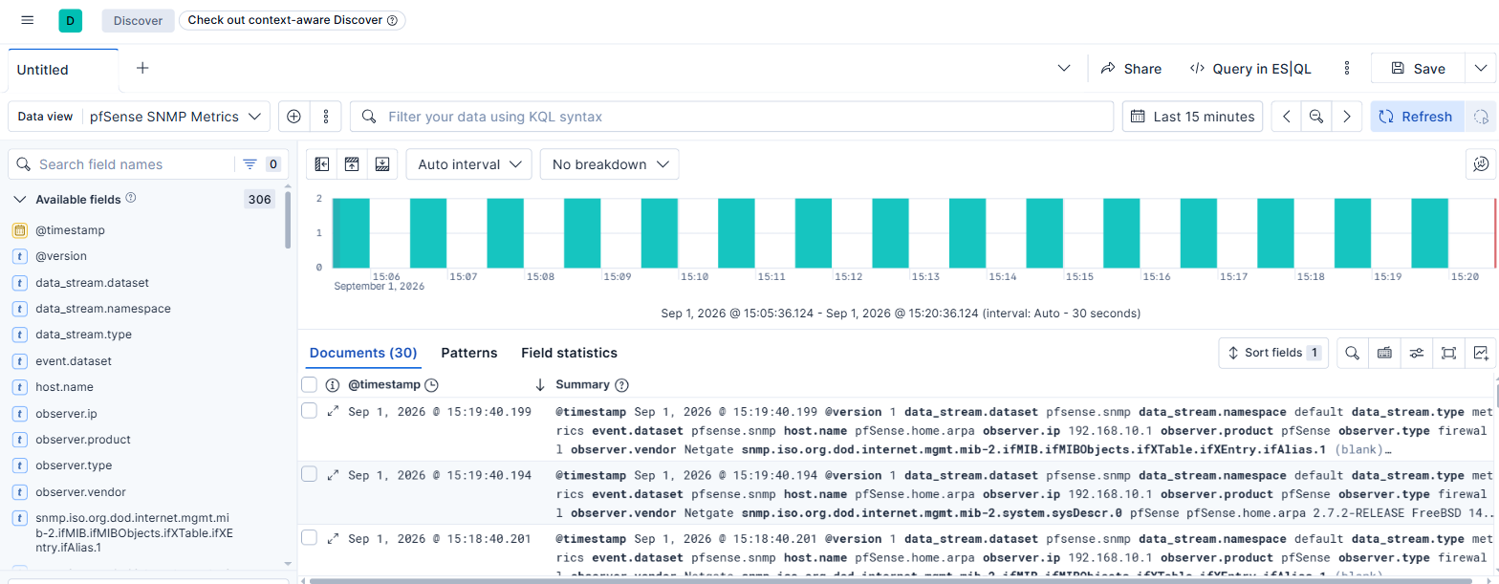Add a new Discover tab
Image resolution: width=1499 pixels, height=584 pixels.
[x=142, y=68]
